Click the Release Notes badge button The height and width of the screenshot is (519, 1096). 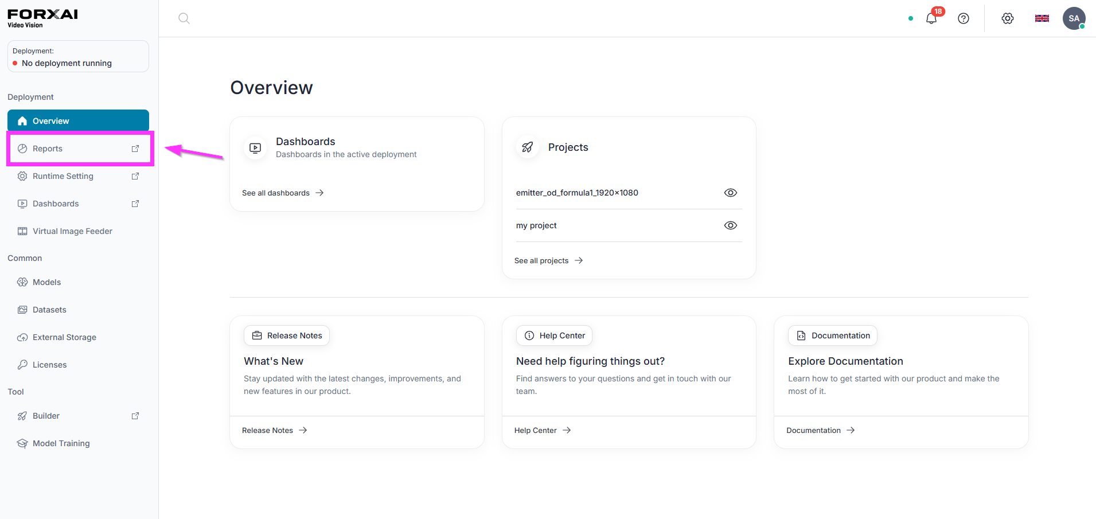coord(287,335)
